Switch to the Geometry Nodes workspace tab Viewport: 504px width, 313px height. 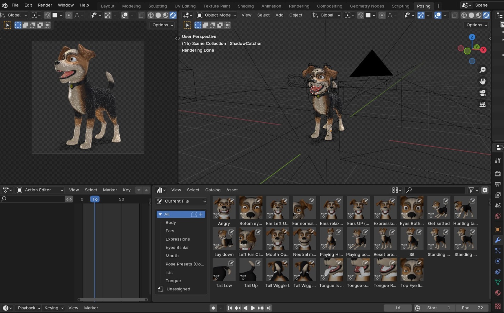tap(367, 6)
